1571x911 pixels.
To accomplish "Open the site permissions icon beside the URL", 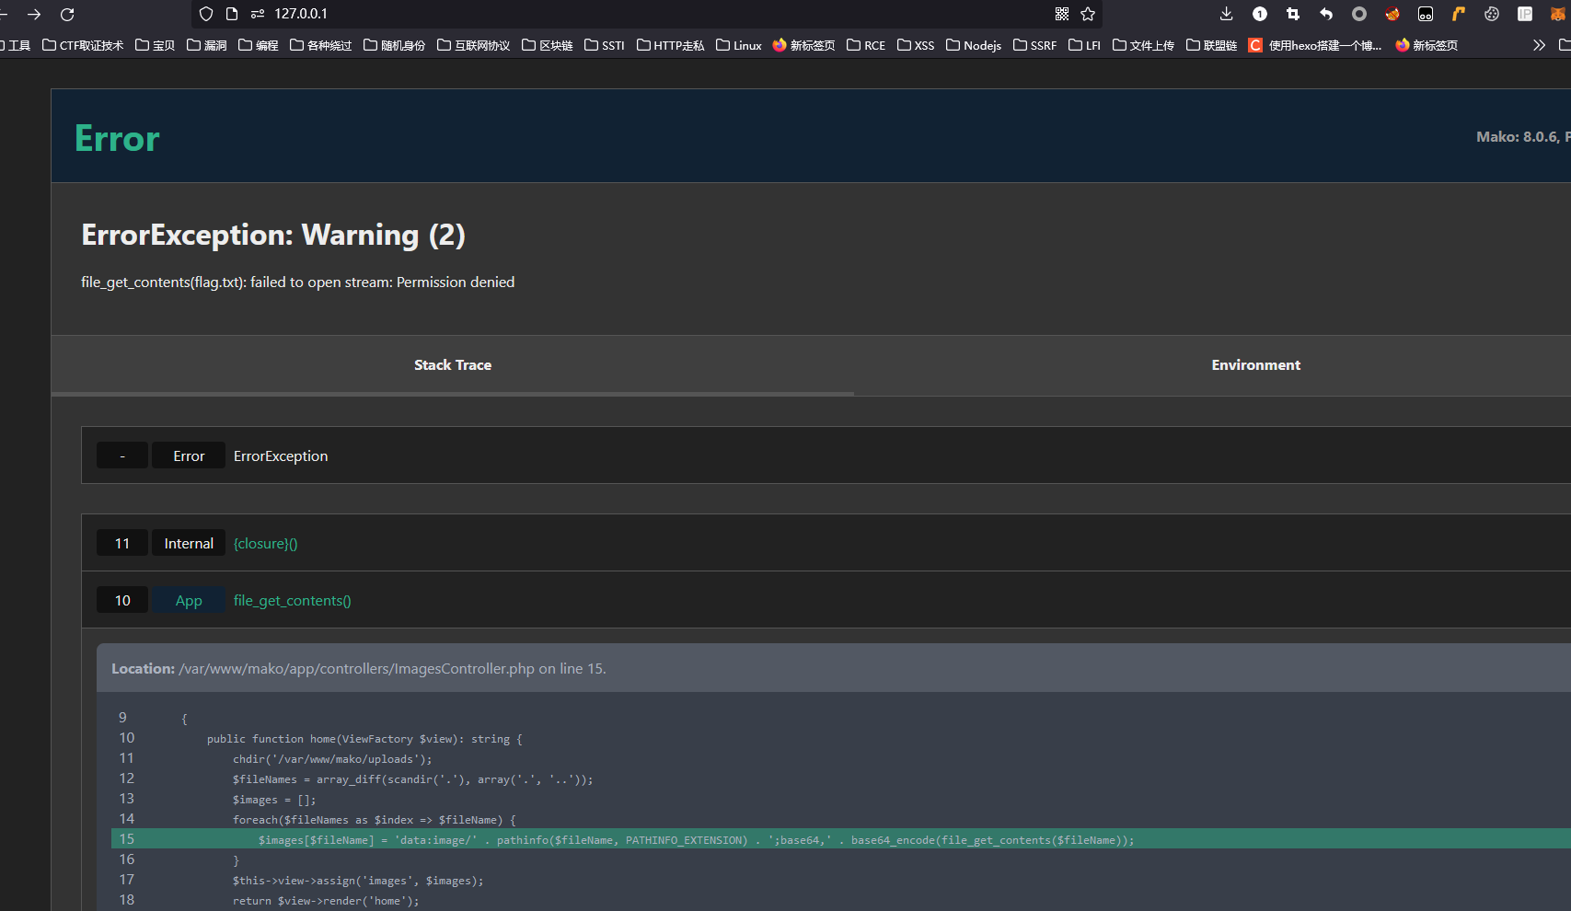I will pyautogui.click(x=258, y=14).
